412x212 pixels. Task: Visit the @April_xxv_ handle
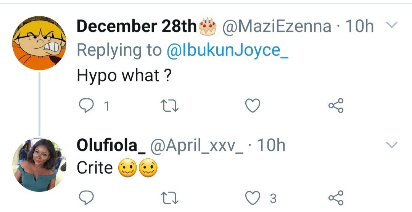197,146
